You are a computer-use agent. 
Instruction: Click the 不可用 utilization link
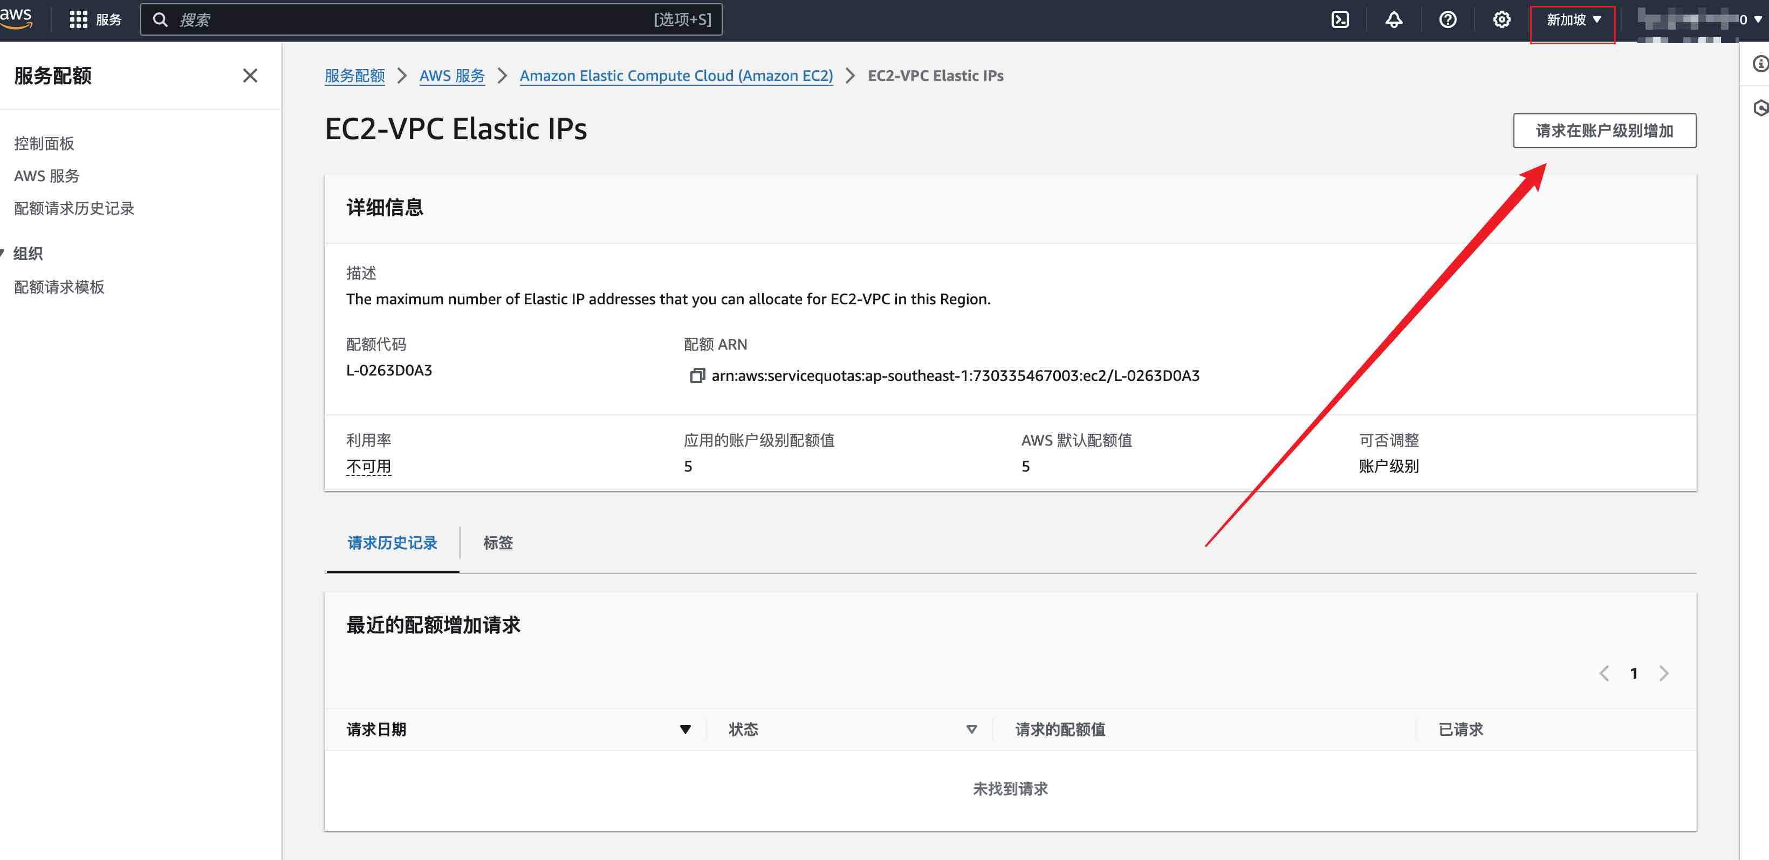click(x=369, y=466)
